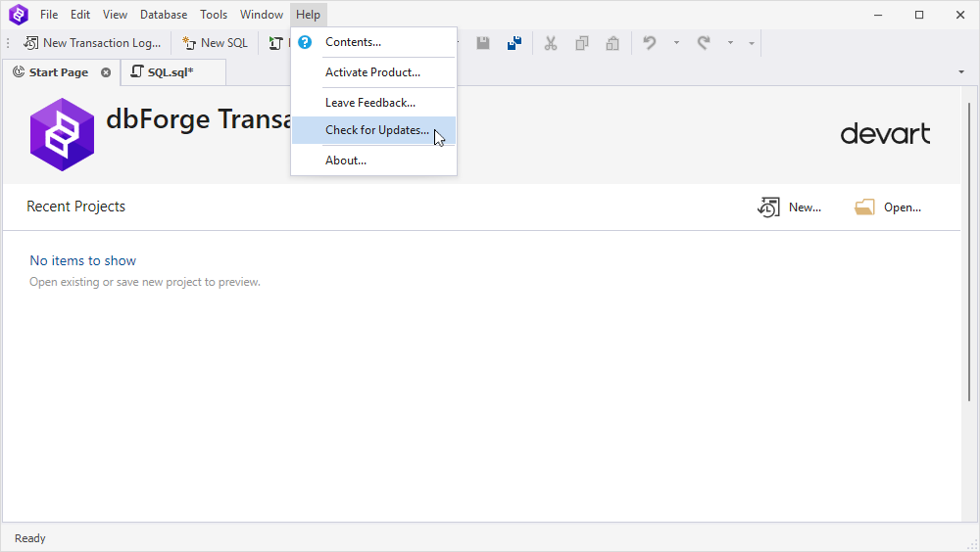The height and width of the screenshot is (552, 980).
Task: Click the vertical scrollbar on Start Page
Action: pyautogui.click(x=969, y=251)
